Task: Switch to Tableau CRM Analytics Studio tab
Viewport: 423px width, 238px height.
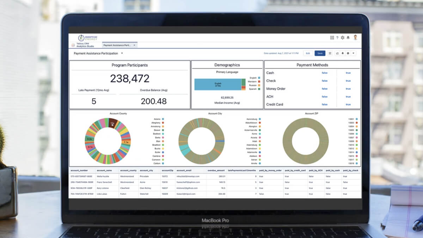Action: pyautogui.click(x=85, y=45)
